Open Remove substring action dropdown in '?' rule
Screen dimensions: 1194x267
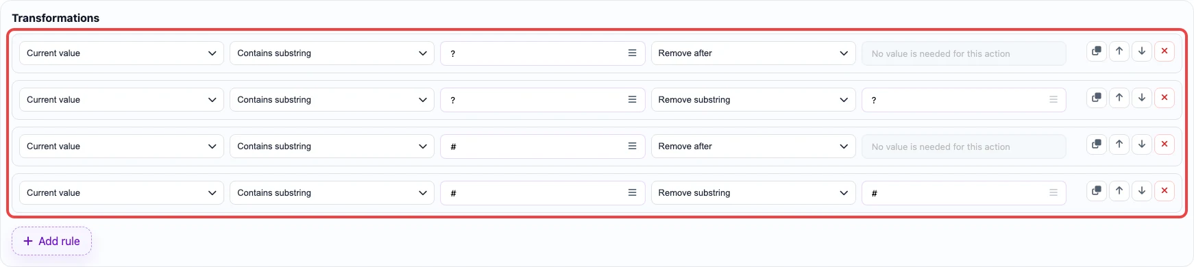753,100
